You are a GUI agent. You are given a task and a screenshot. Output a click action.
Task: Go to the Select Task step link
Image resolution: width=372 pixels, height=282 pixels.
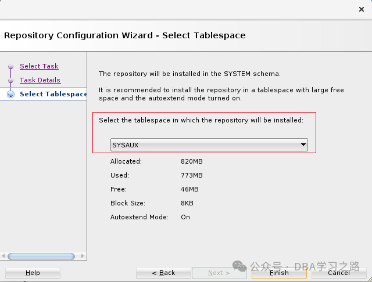pyautogui.click(x=39, y=66)
